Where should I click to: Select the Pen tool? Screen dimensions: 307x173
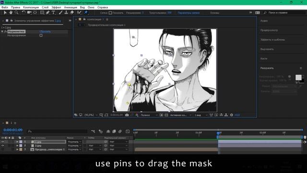(x=48, y=12)
